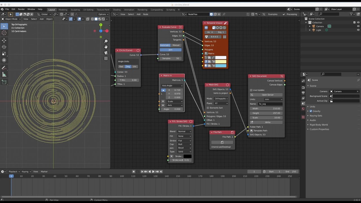This screenshot has width=361, height=203.
Task: Select the Scale tool
Action: click(4, 54)
